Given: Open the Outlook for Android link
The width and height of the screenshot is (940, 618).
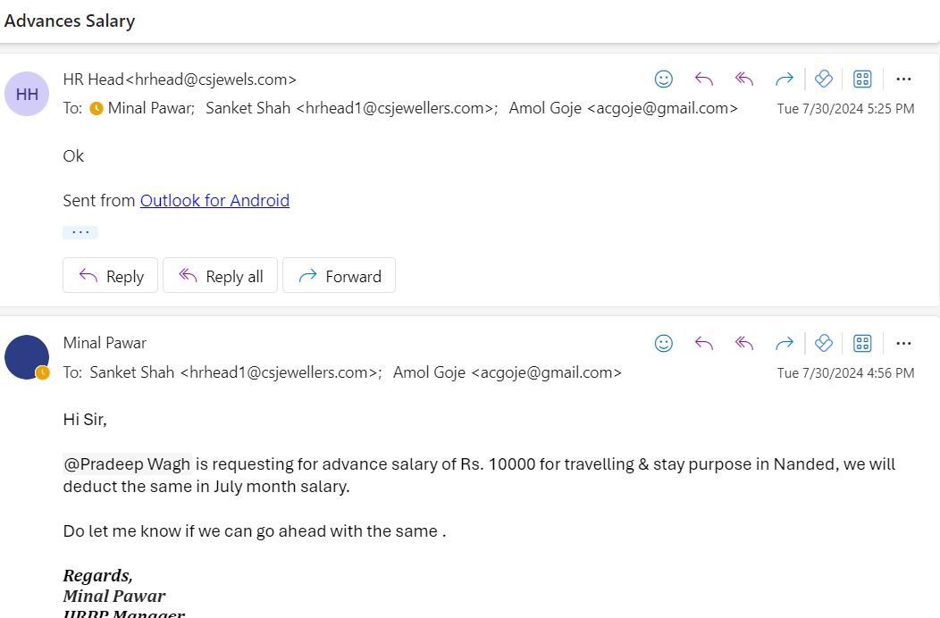Looking at the screenshot, I should click(x=214, y=200).
